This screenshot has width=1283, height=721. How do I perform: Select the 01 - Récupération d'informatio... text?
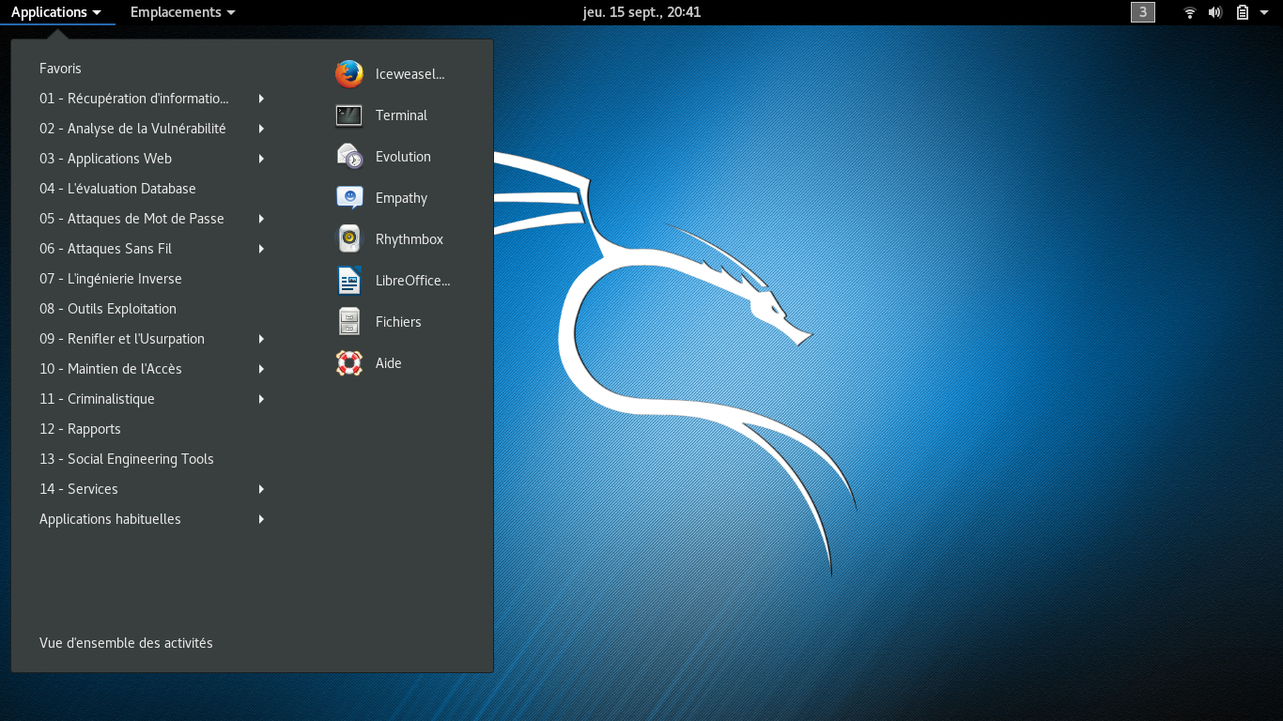click(134, 99)
